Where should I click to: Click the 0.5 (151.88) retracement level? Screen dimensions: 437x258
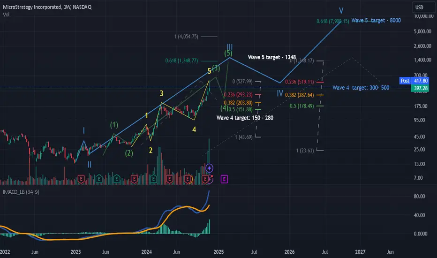[x=241, y=109]
